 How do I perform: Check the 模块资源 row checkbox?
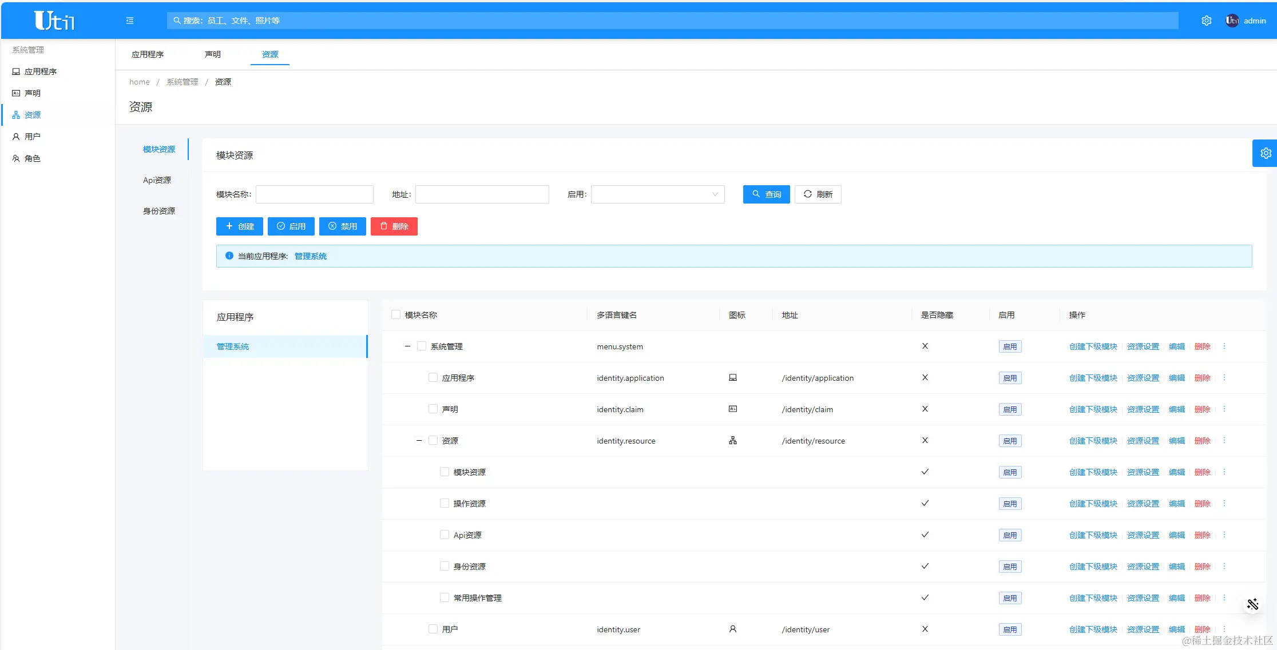(445, 472)
